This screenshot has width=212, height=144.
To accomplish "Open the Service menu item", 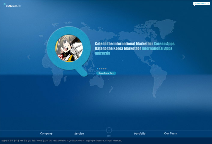I will (x=79, y=134).
